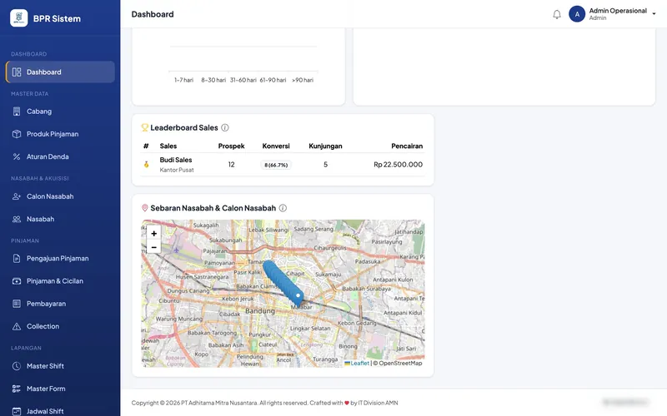Click the Sebaran Nasabah info icon
The width and height of the screenshot is (667, 416).
tap(283, 208)
